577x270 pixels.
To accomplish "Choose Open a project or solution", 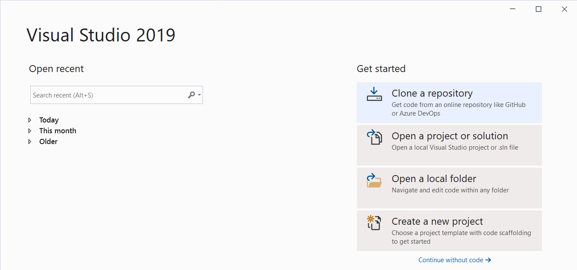I will (449, 145).
